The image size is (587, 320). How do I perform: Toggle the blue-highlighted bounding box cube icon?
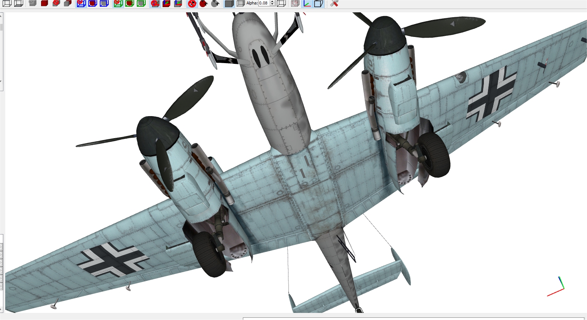(x=318, y=3)
